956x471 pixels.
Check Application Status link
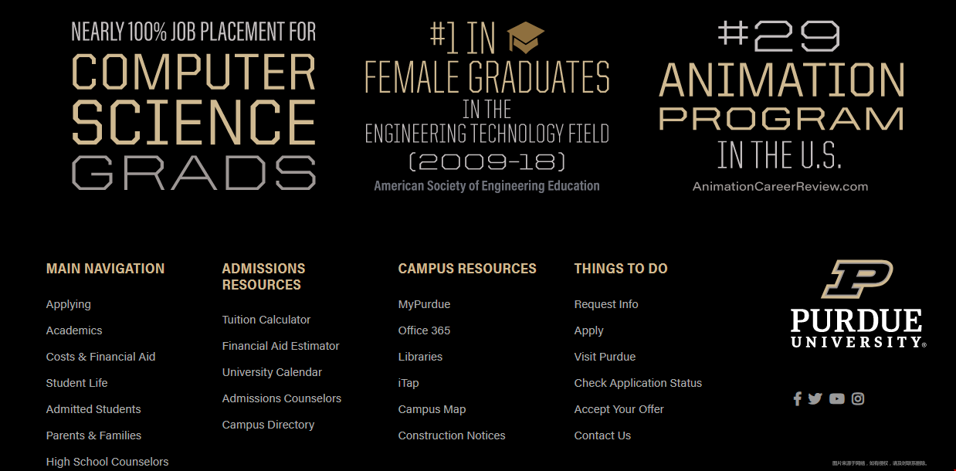(x=639, y=383)
